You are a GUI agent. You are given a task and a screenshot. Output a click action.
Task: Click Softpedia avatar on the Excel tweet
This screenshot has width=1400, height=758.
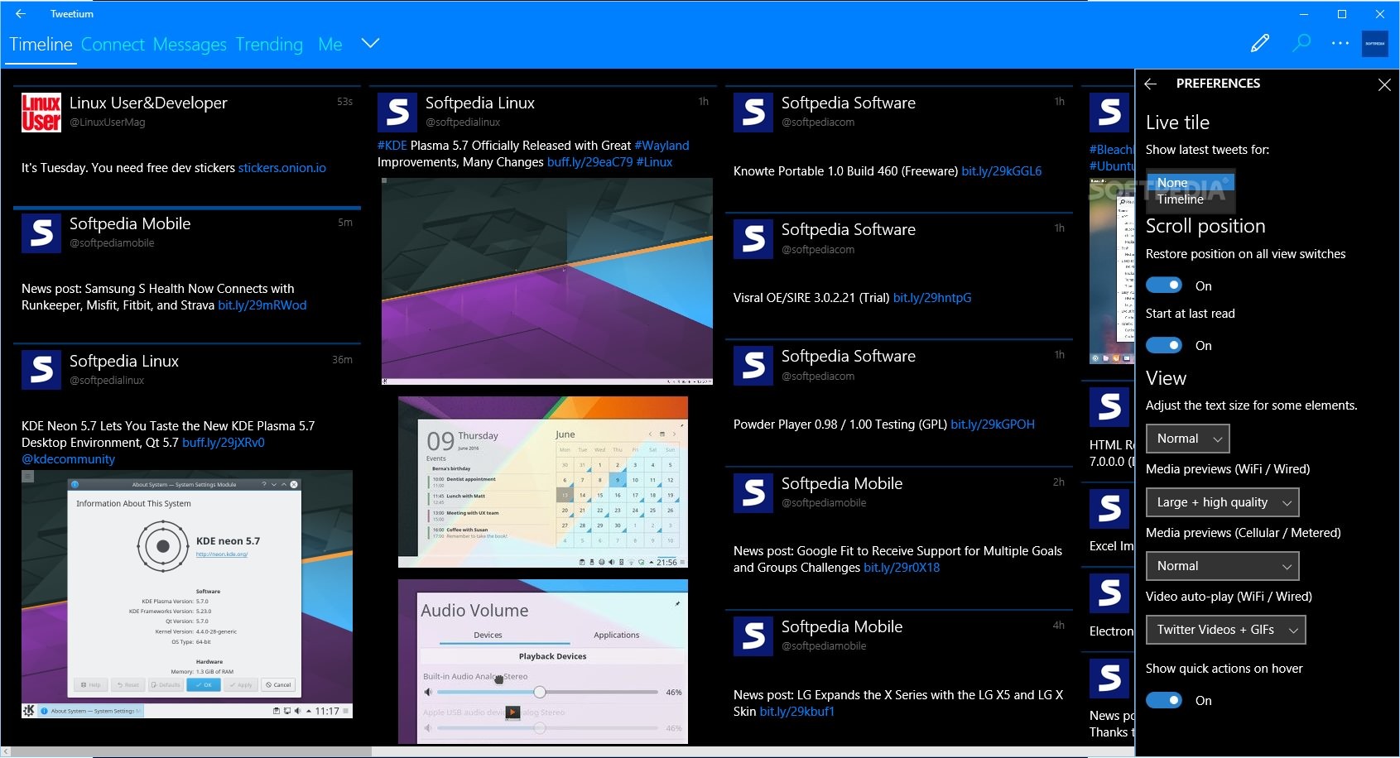pyautogui.click(x=1109, y=508)
